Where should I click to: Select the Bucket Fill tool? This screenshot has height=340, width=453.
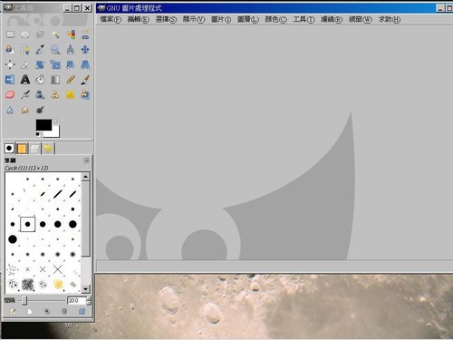tap(40, 80)
